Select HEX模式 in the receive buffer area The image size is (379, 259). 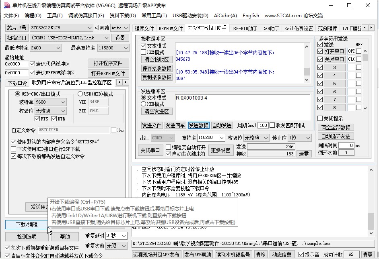point(143,51)
